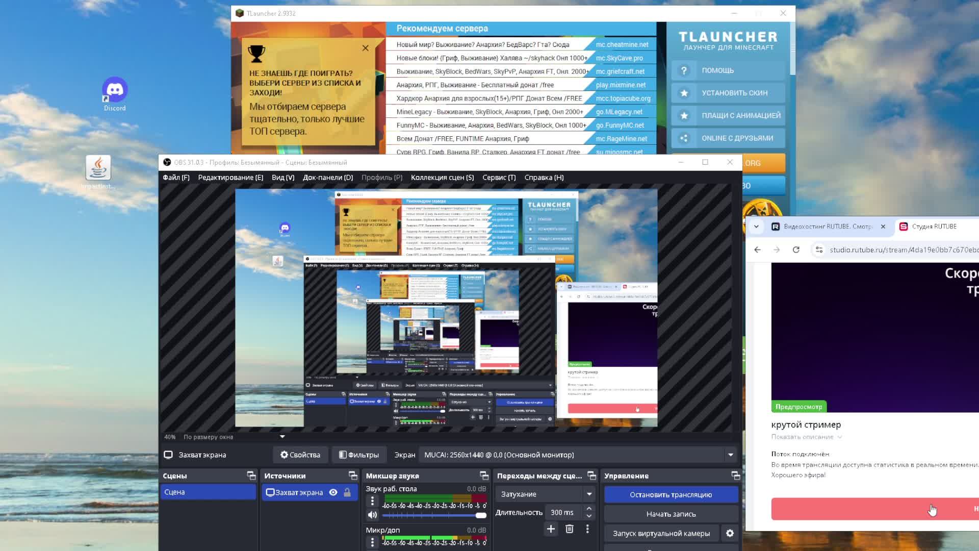Image resolution: width=979 pixels, height=551 pixels.
Task: Open preview scaling dropdown "По размеру окна"
Action: click(x=234, y=437)
